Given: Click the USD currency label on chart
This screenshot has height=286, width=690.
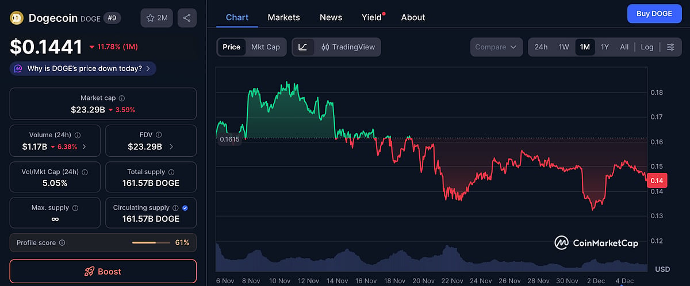Looking at the screenshot, I should tap(662, 269).
